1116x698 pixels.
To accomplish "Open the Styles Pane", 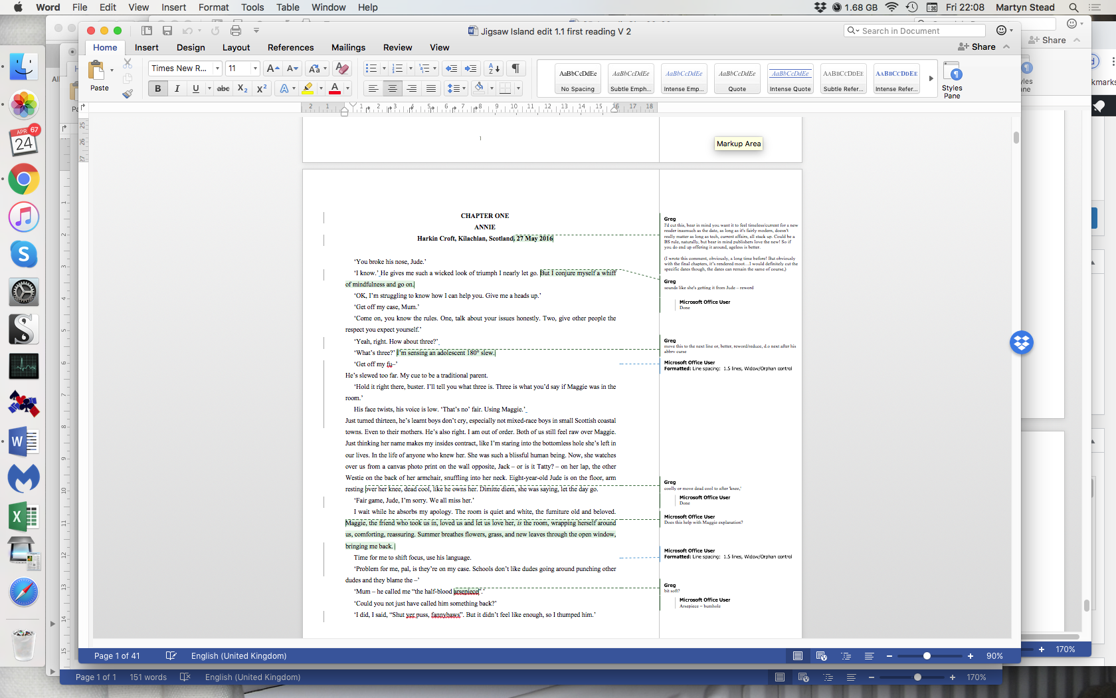I will 951,80.
